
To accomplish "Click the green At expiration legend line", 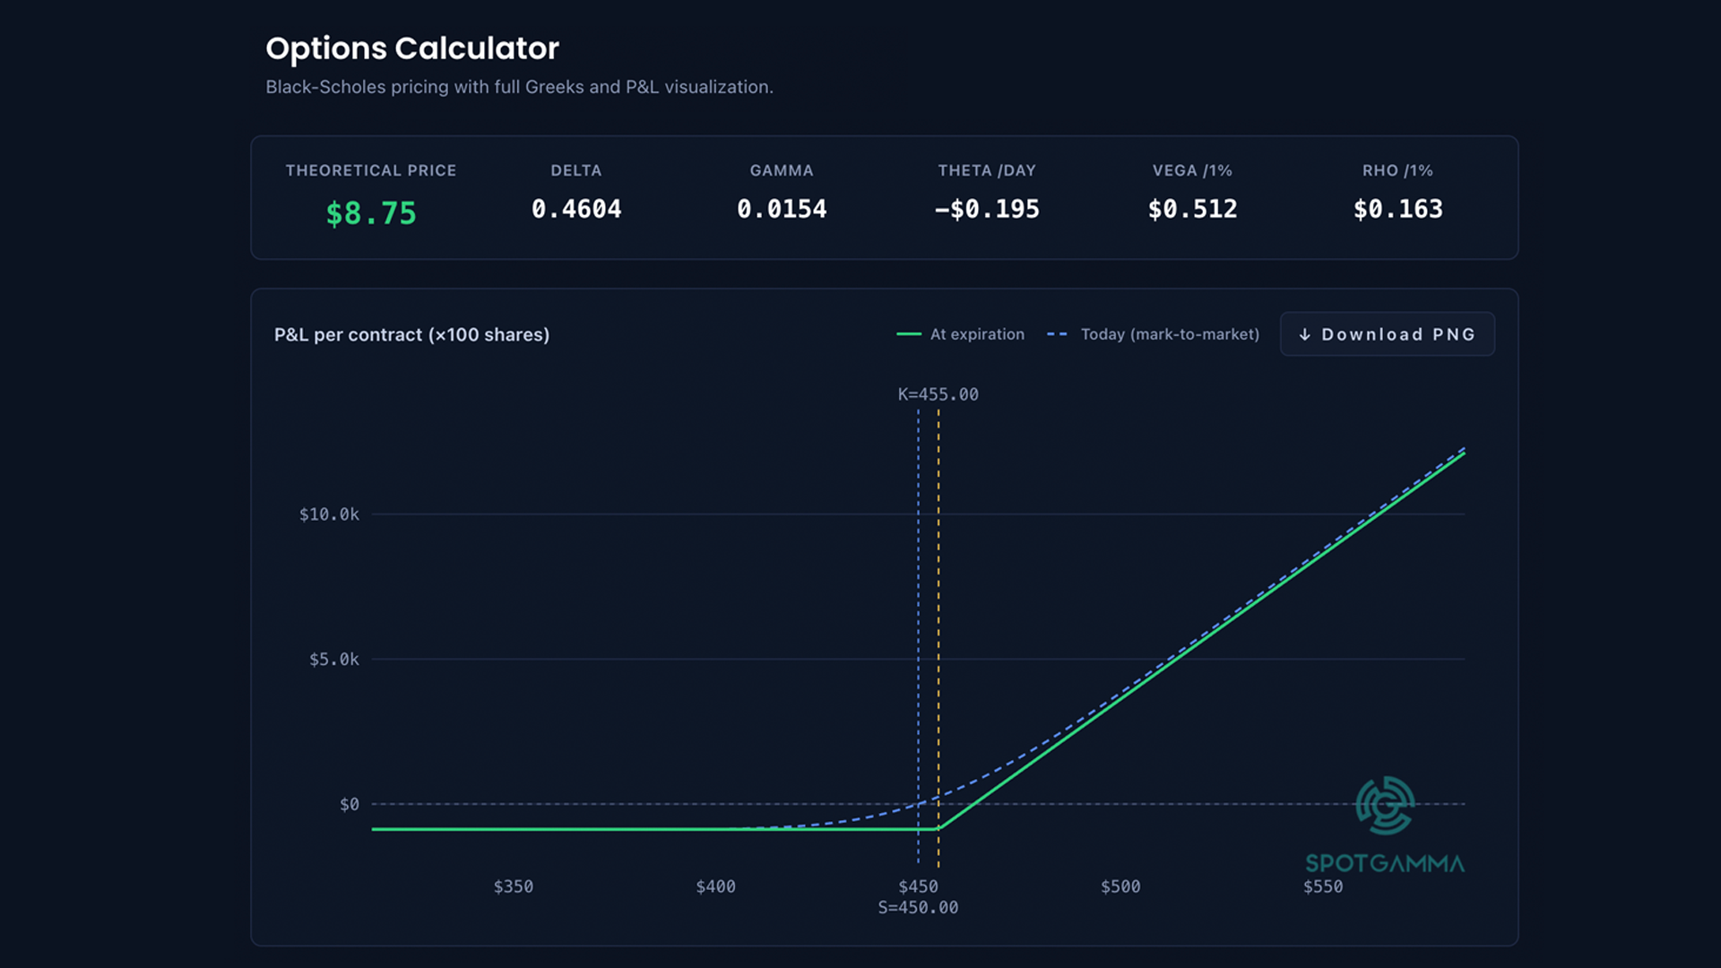I will (909, 334).
